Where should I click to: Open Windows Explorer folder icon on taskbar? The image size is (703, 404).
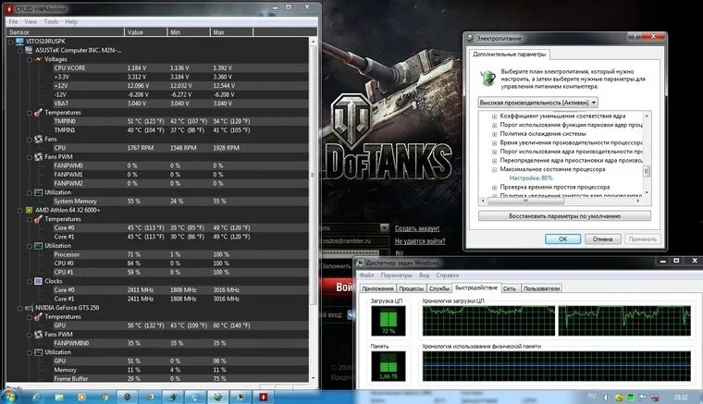(x=59, y=397)
